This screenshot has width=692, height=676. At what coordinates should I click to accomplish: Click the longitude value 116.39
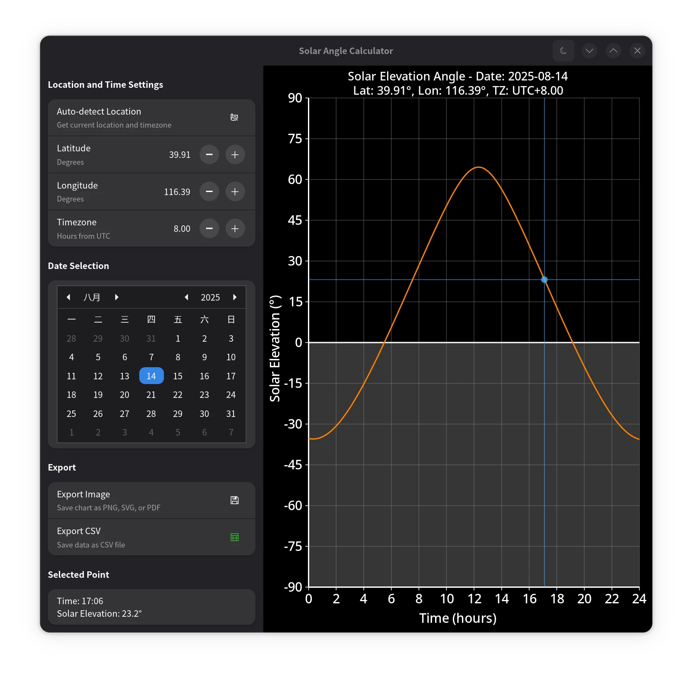[x=177, y=192]
